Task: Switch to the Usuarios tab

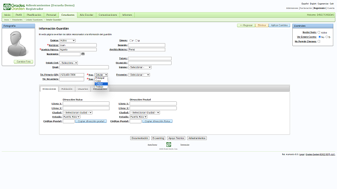Action: tap(83, 89)
